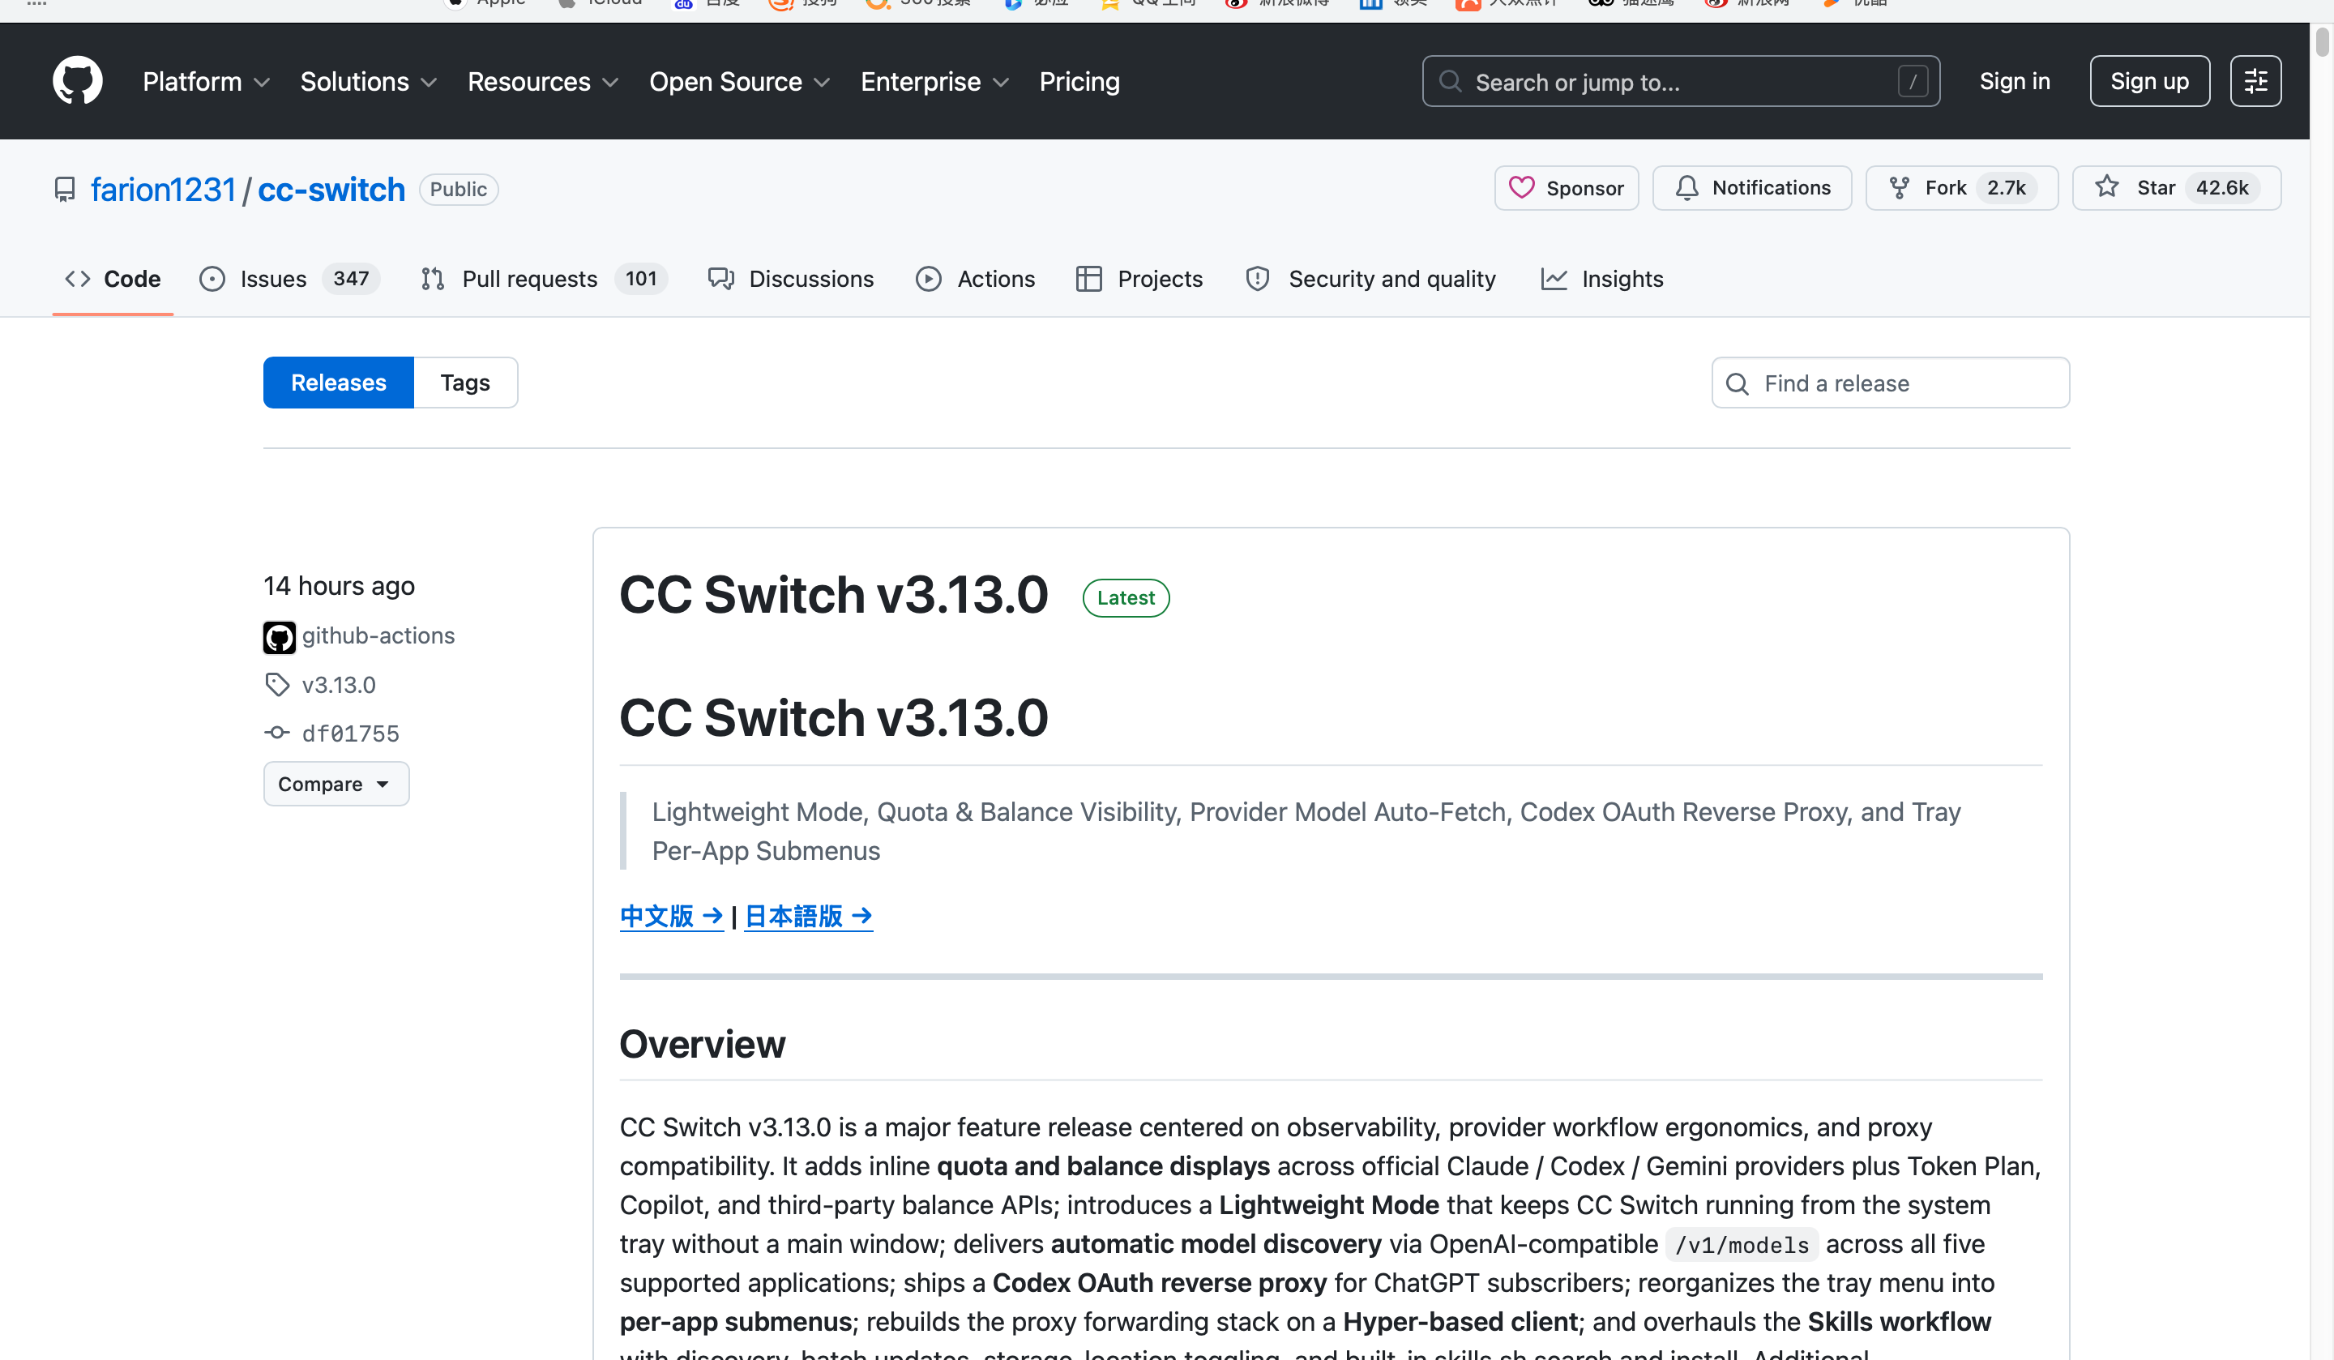
Task: Expand the Open Source dropdown
Action: point(739,82)
